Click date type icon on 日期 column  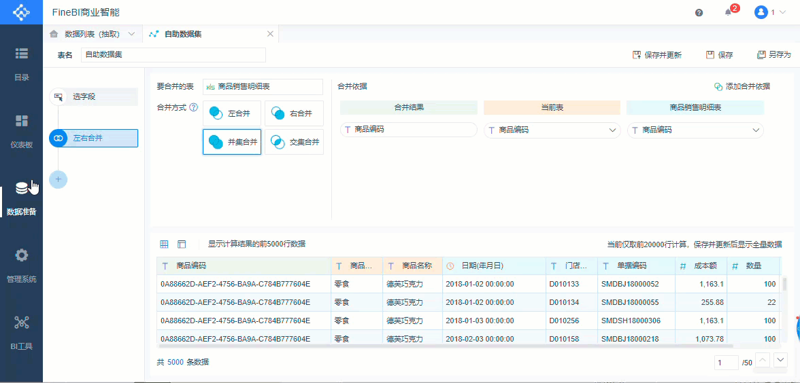[x=450, y=266]
